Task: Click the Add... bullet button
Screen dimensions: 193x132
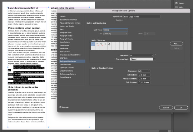Action: [x=177, y=44]
